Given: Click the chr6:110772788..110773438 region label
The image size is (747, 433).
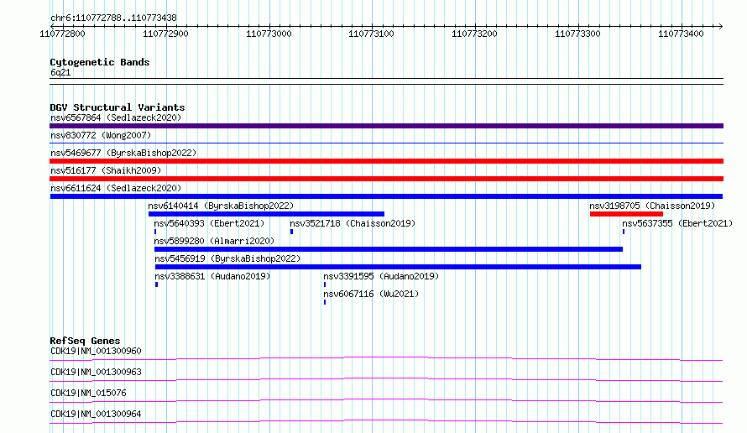Looking at the screenshot, I should [113, 18].
